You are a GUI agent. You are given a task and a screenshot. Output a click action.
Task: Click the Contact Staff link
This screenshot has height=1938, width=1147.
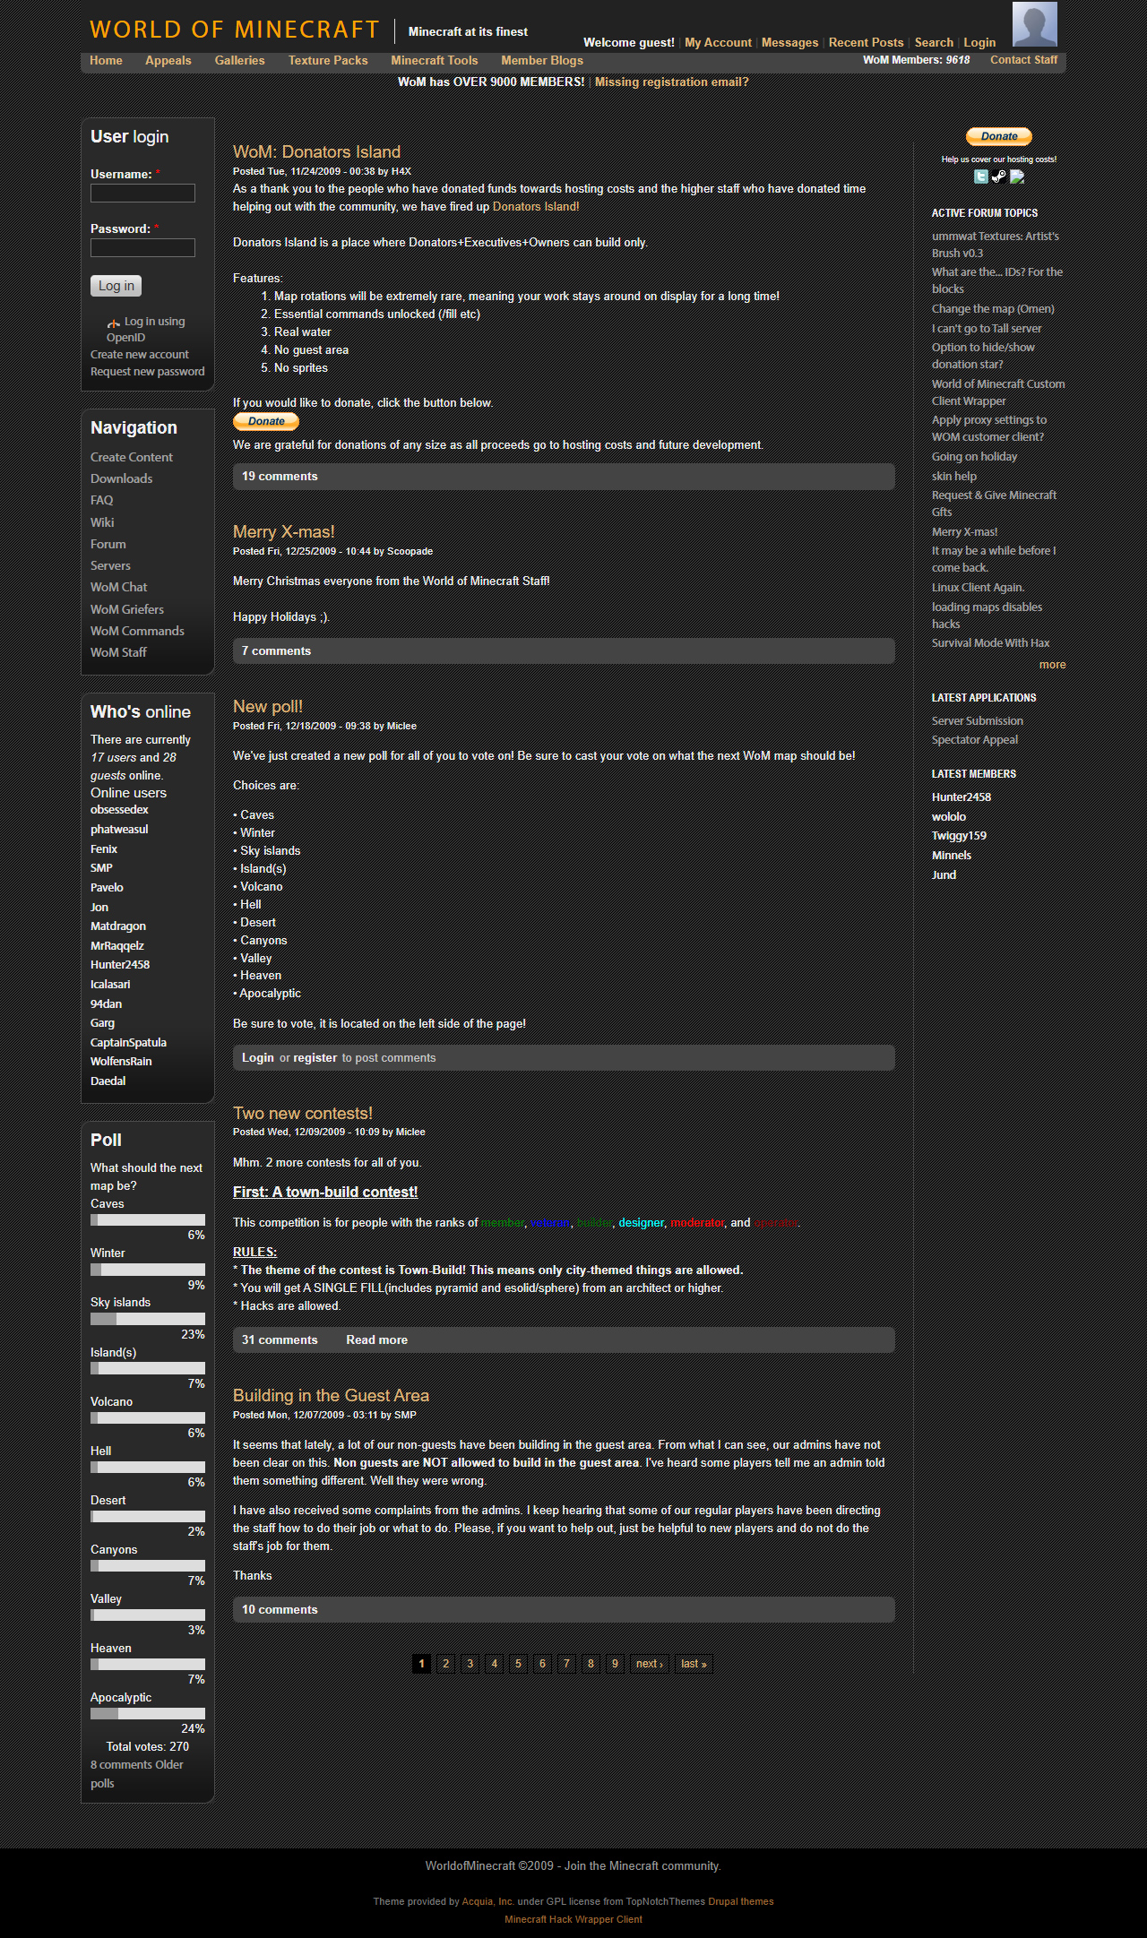(x=1023, y=60)
